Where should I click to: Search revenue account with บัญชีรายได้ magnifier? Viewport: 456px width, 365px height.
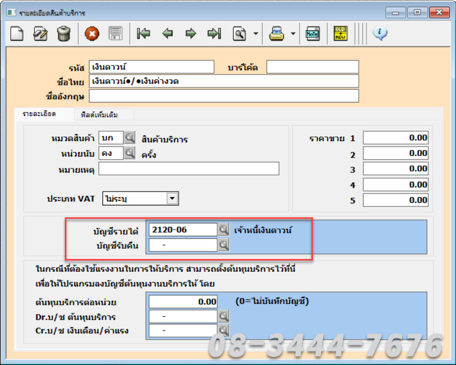tap(224, 230)
